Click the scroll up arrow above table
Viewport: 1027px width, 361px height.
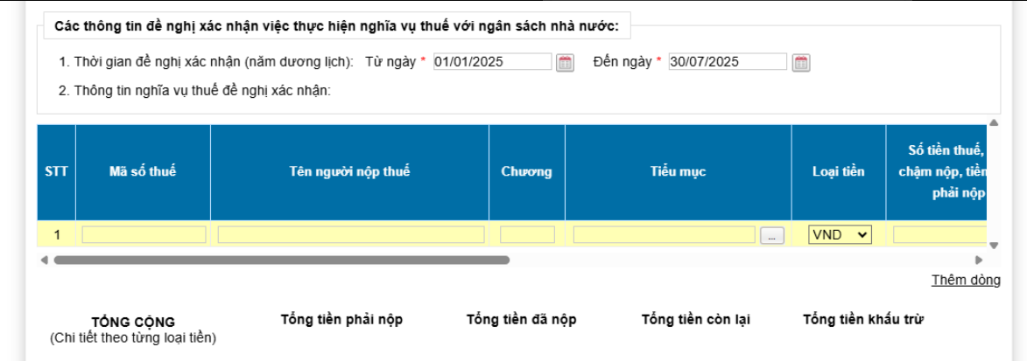(993, 123)
